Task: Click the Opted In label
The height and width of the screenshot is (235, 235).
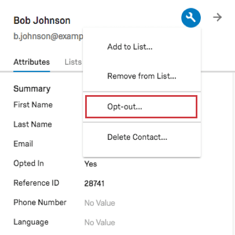Action: click(x=29, y=164)
